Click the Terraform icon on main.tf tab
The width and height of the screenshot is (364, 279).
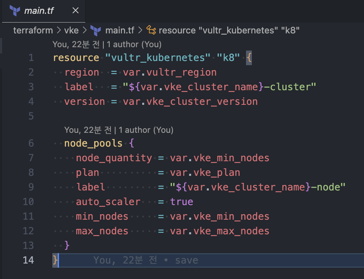click(x=15, y=11)
